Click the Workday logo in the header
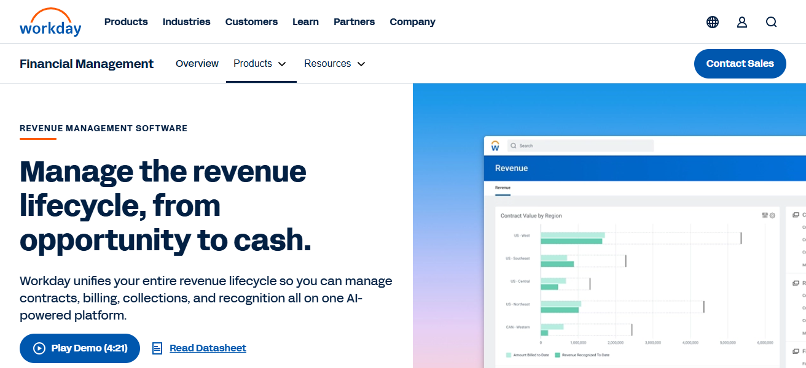Viewport: 806px width, 368px height. [x=51, y=21]
